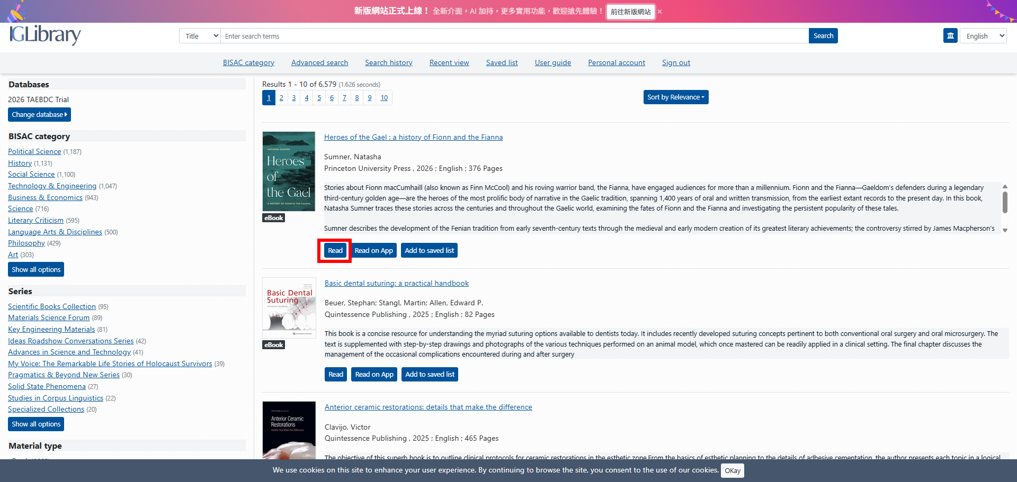Filter by Political Science category
Image resolution: width=1017 pixels, height=482 pixels.
point(34,152)
